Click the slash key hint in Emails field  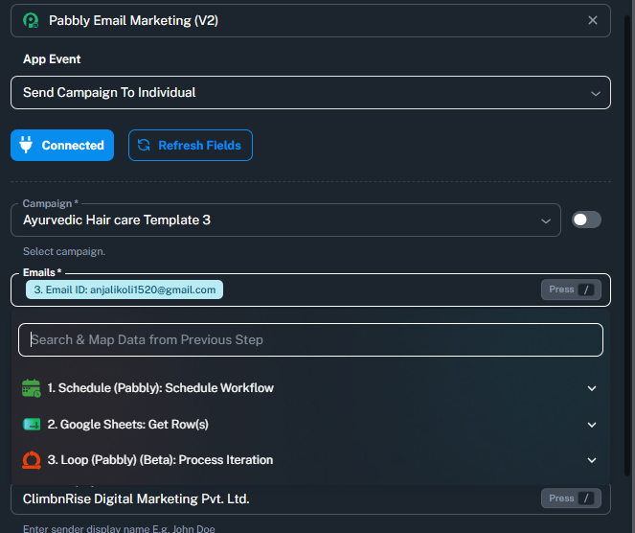tap(585, 290)
